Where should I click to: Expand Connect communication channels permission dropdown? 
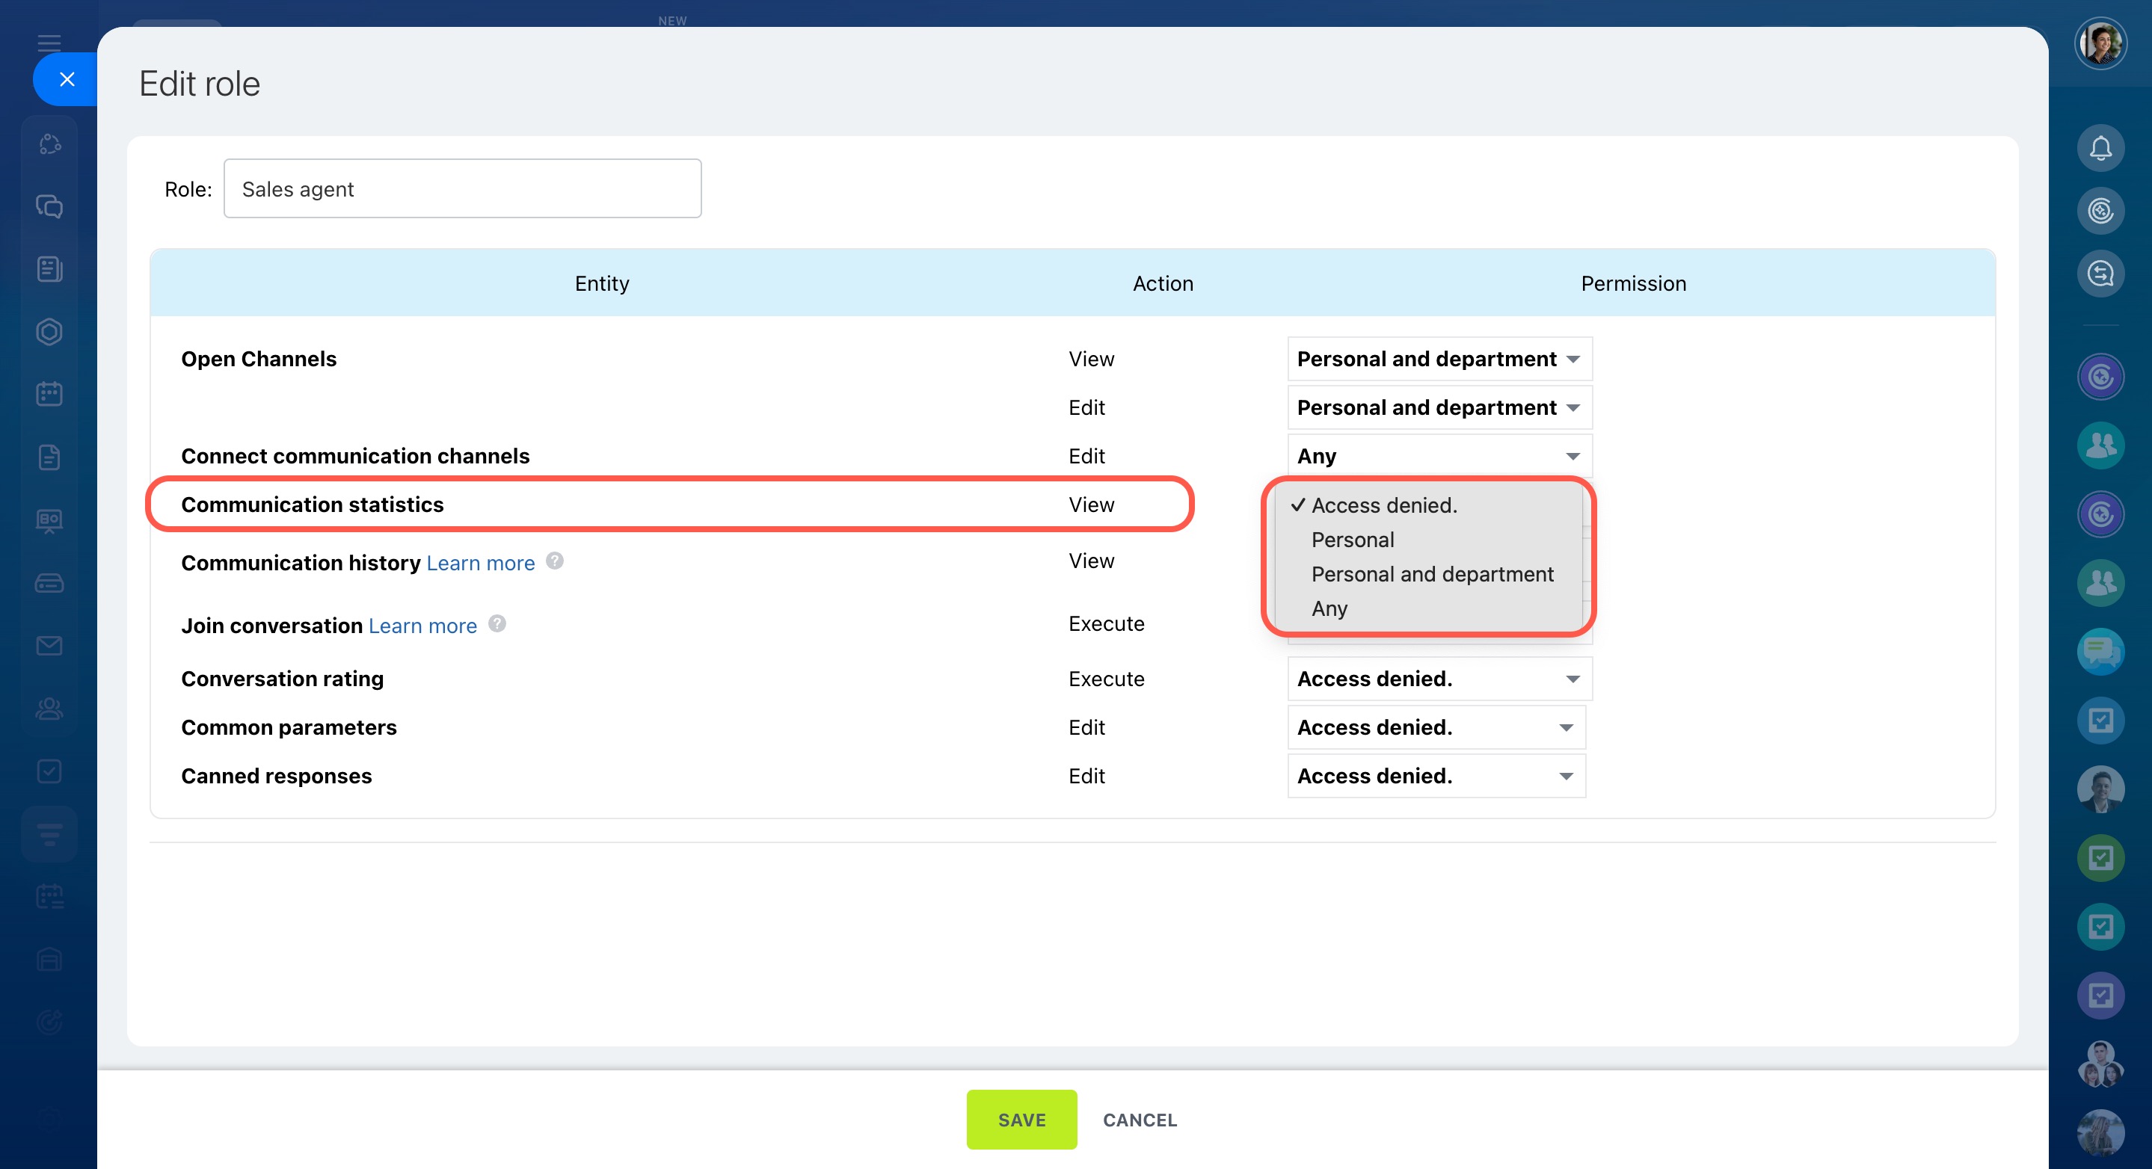coord(1439,456)
